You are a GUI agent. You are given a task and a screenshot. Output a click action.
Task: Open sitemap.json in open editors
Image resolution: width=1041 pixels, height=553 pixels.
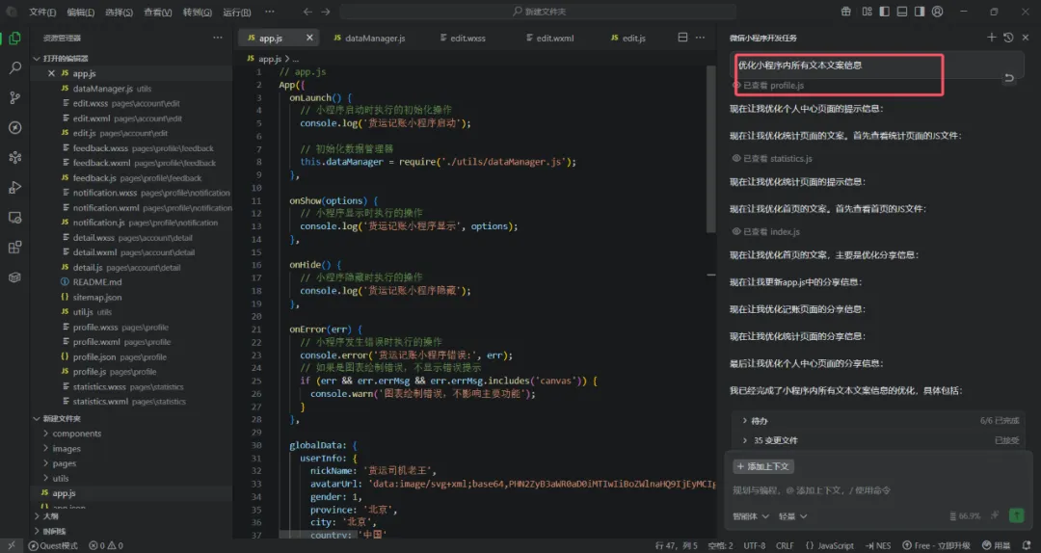(x=97, y=298)
